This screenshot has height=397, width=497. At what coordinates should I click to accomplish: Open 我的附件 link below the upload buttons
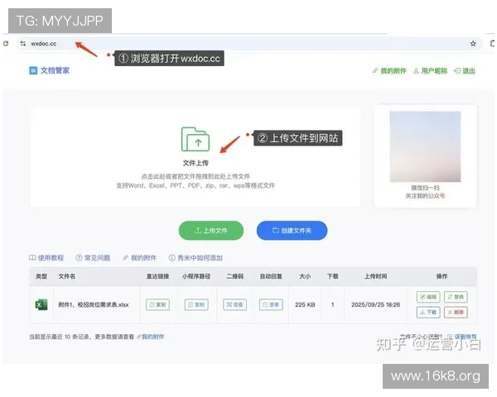pyautogui.click(x=139, y=258)
